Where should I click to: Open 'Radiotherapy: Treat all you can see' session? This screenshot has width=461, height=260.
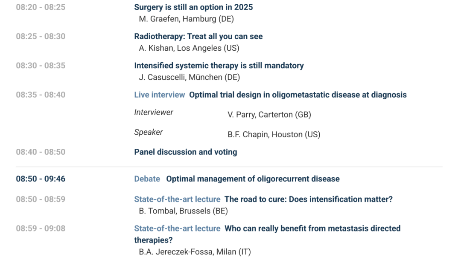point(198,37)
